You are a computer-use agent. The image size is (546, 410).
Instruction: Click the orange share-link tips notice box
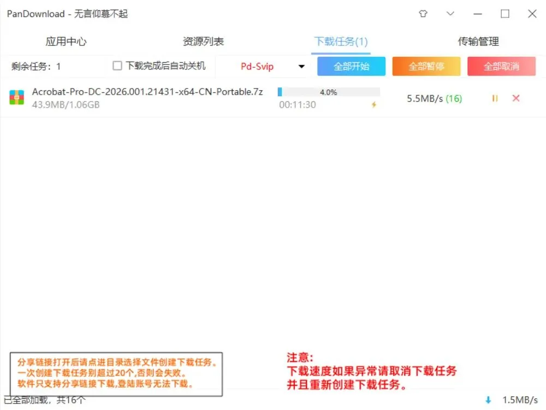pos(116,374)
